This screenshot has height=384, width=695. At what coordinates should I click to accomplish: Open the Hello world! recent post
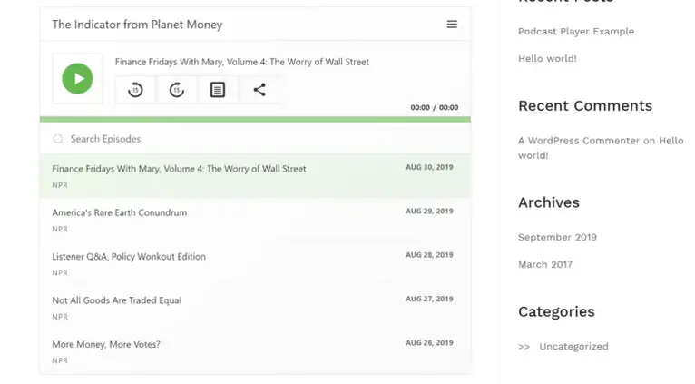[x=547, y=58]
